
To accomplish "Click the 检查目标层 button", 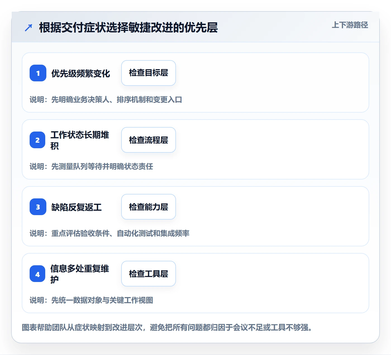I will pyautogui.click(x=149, y=73).
